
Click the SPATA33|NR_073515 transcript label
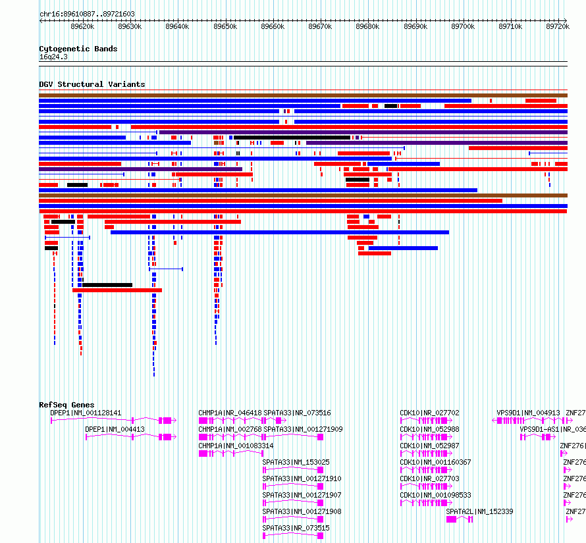(x=296, y=528)
